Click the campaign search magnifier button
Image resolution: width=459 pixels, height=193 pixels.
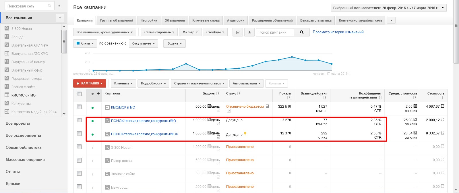click(x=302, y=32)
